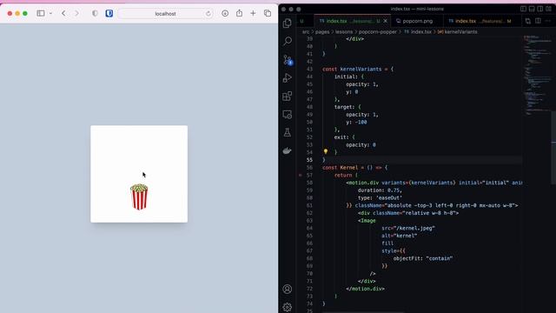Click 'target: {' on line 48

point(347,107)
